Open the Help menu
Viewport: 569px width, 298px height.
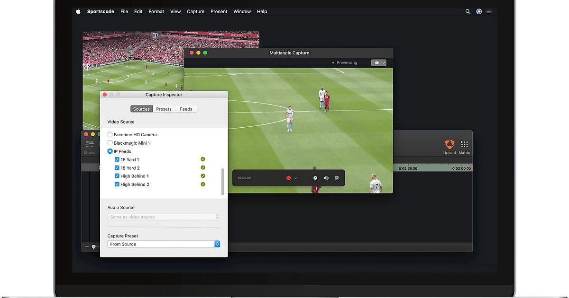[262, 11]
